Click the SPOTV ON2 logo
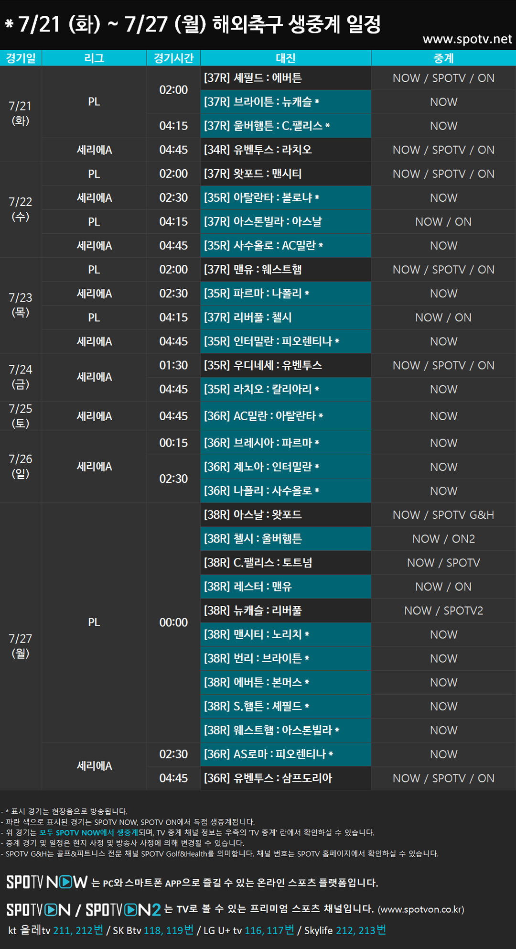Screen dimensions: 516x949 point(123,909)
